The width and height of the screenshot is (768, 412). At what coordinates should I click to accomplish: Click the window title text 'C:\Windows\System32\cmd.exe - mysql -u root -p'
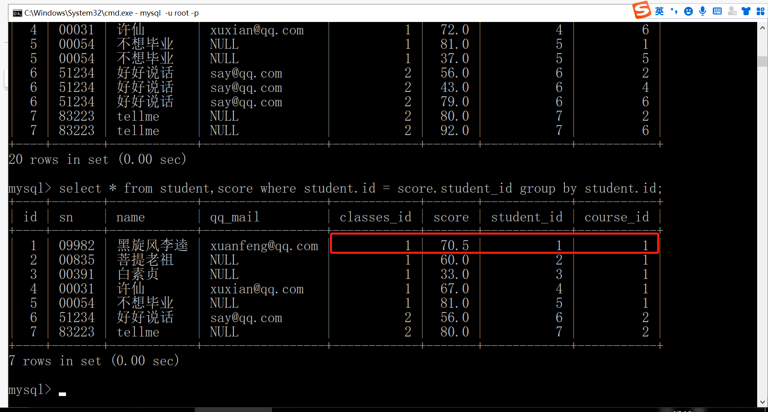[112, 13]
